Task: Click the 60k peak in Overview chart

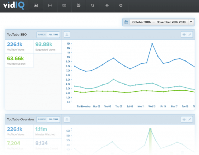Action: [x=150, y=128]
